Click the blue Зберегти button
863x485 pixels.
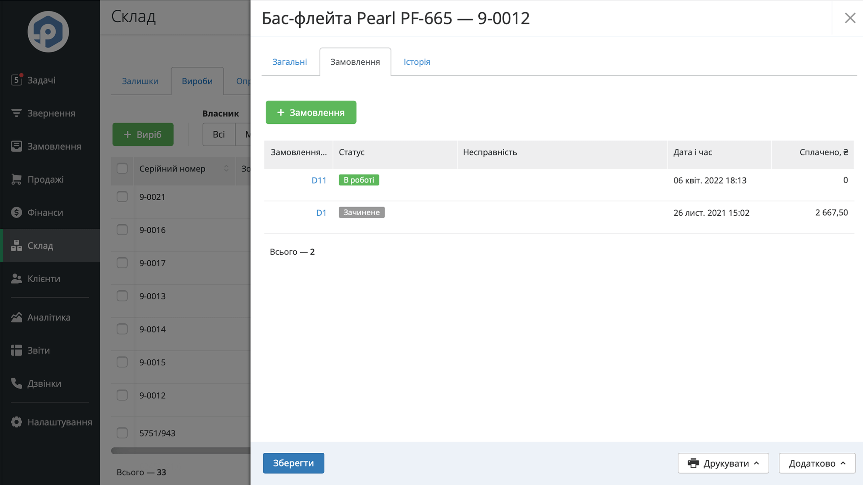tap(293, 463)
